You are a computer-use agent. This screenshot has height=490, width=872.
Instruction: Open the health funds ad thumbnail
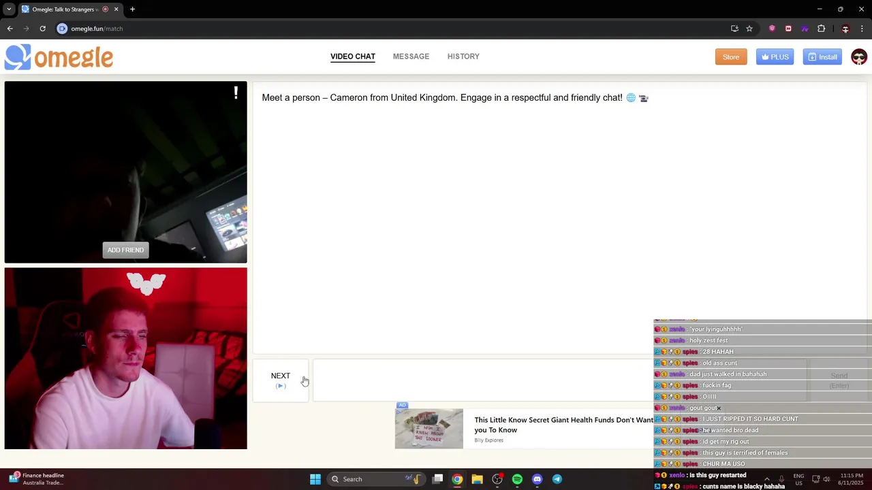click(x=429, y=429)
